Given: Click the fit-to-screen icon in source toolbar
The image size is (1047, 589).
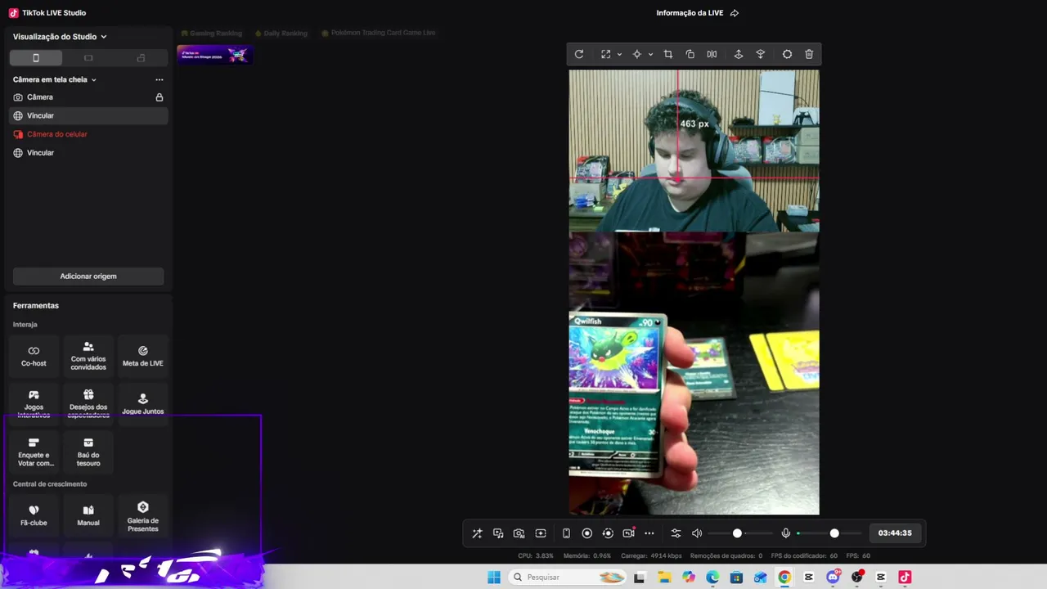Looking at the screenshot, I should (x=605, y=54).
